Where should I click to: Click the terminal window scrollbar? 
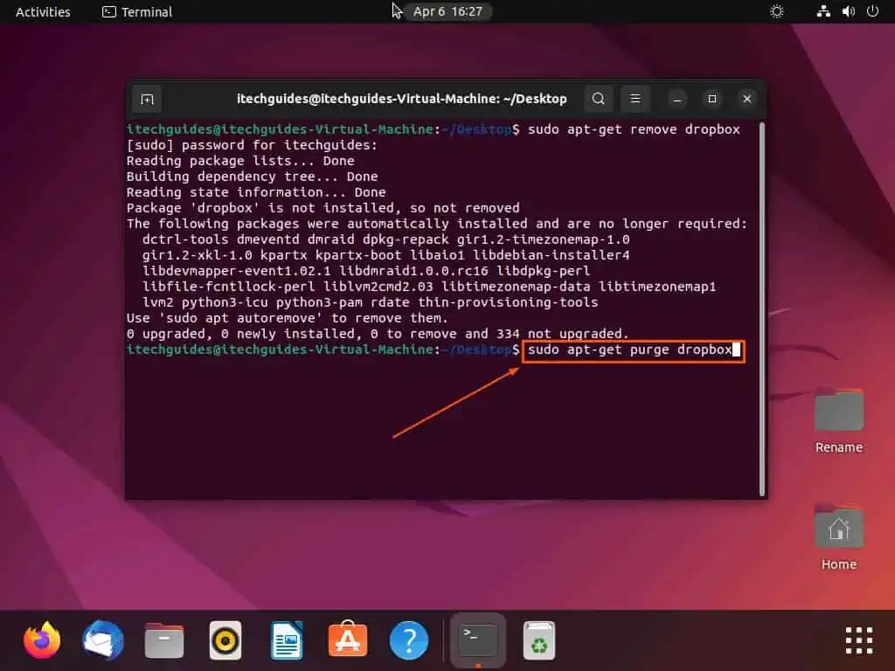[761, 306]
